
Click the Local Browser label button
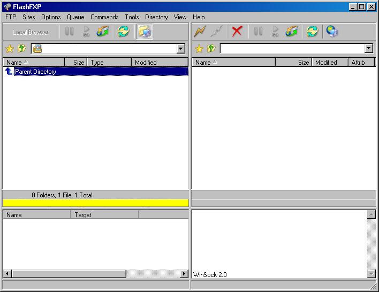point(31,32)
